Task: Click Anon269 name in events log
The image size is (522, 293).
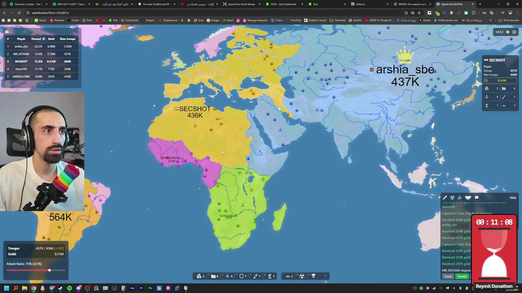Action: (449, 207)
